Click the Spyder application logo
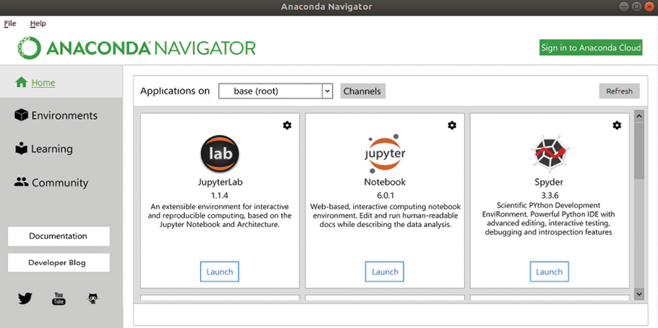This screenshot has width=658, height=328. pyautogui.click(x=550, y=154)
